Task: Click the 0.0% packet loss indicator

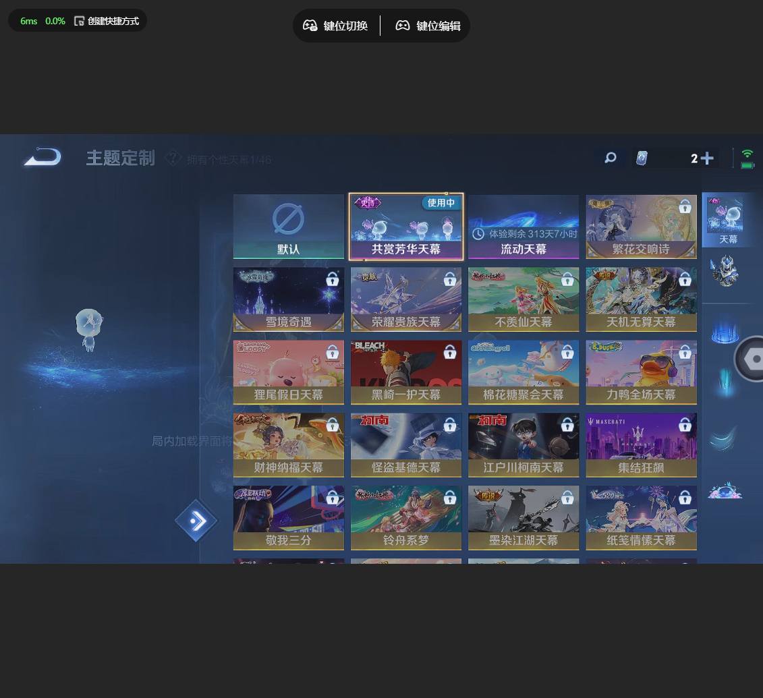Action: click(x=55, y=21)
